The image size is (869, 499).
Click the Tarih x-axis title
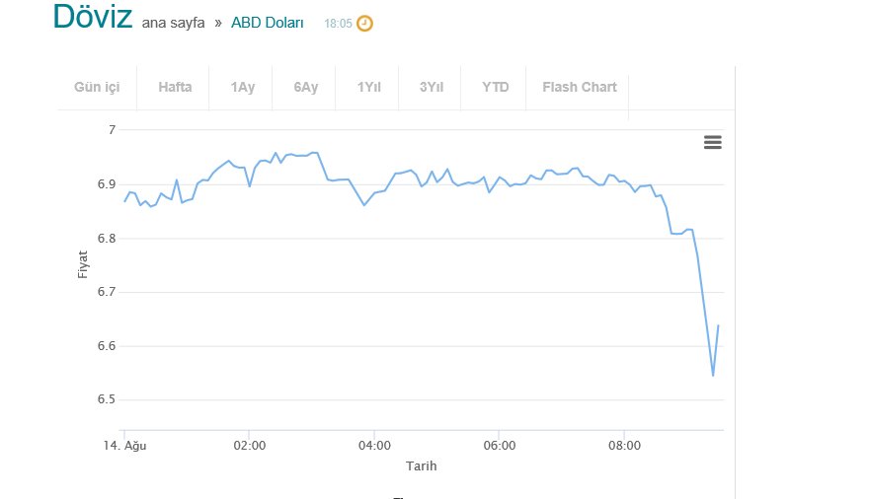pos(422,465)
